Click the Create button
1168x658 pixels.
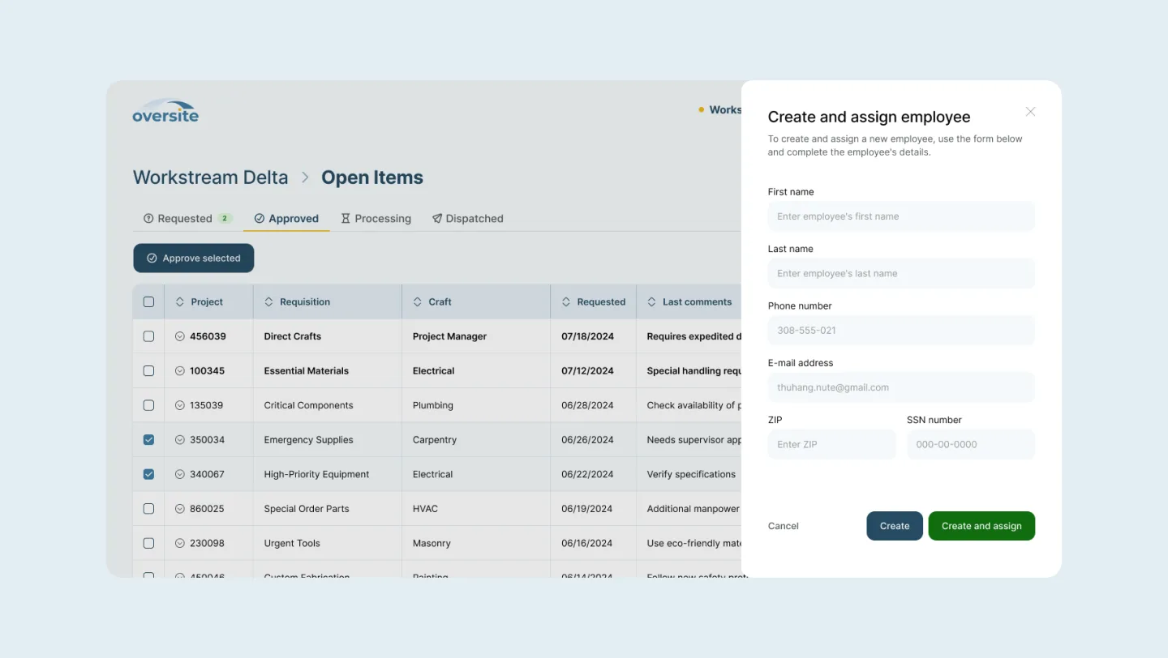[895, 526]
